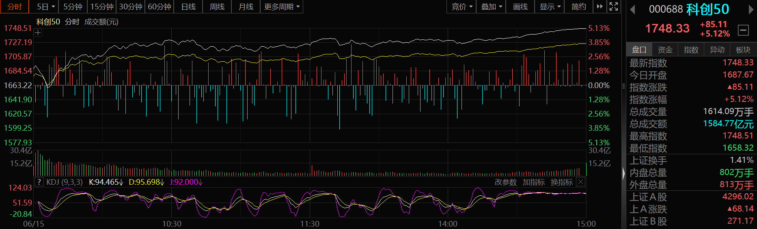Click the 06/15 date label on axis
Viewport: 757px width, 229px height.
point(34,224)
